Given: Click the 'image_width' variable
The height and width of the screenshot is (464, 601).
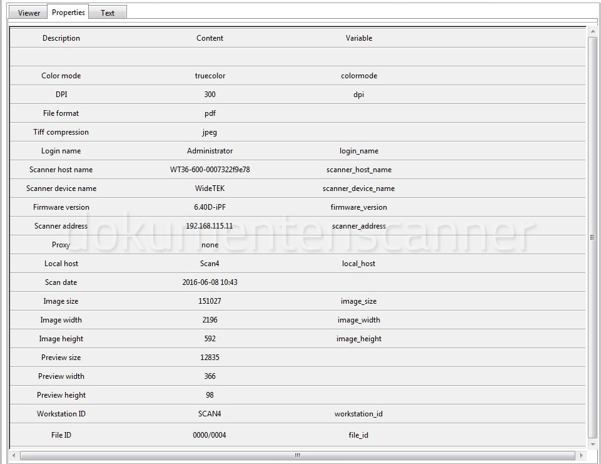Looking at the screenshot, I should click(x=359, y=320).
